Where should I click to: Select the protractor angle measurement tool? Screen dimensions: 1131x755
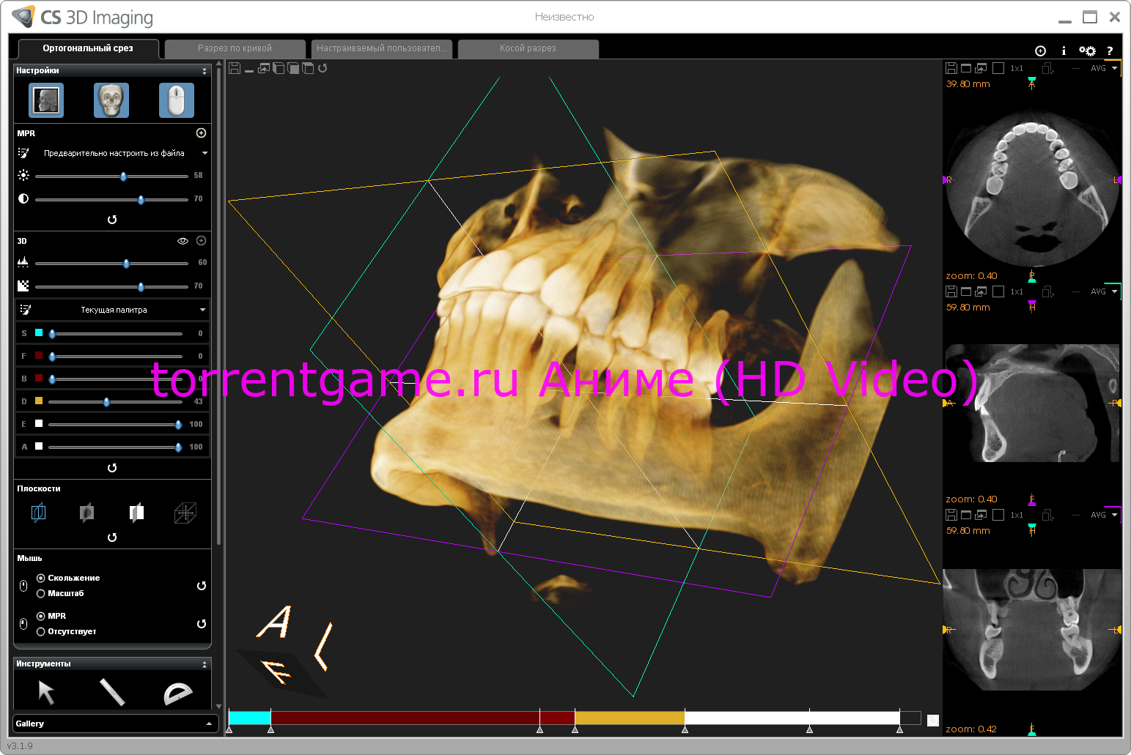[177, 693]
